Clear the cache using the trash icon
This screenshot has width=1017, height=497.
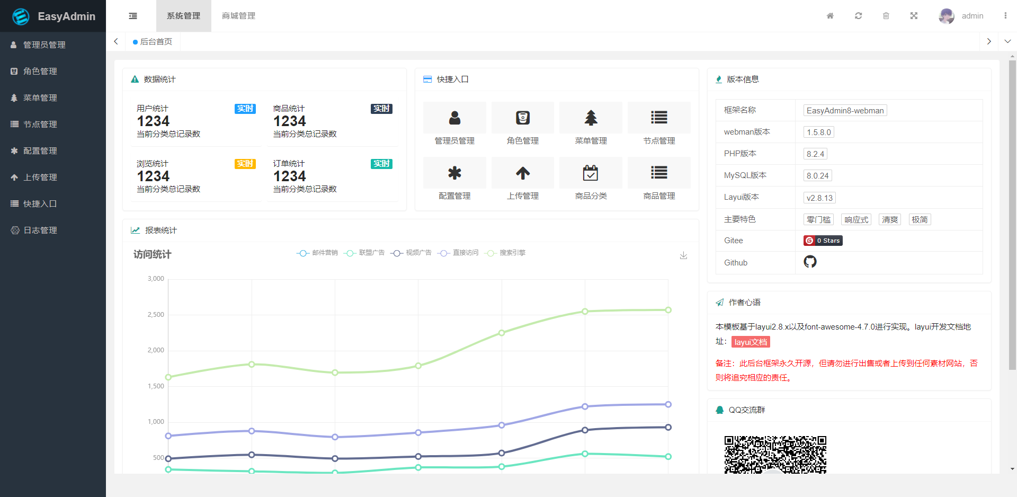886,16
